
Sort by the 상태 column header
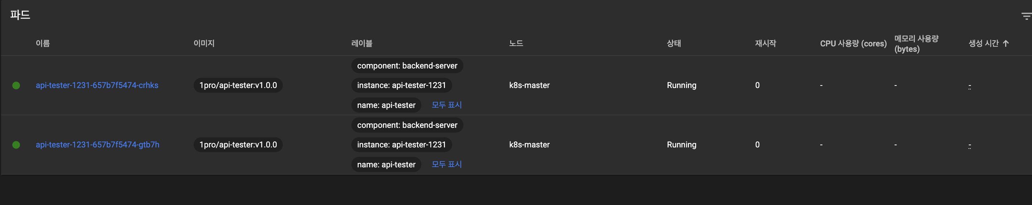click(673, 43)
